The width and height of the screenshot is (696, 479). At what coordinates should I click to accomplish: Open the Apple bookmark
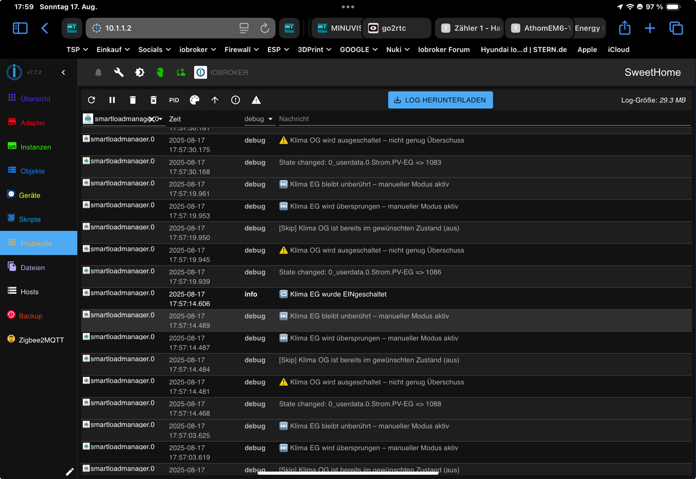(587, 50)
